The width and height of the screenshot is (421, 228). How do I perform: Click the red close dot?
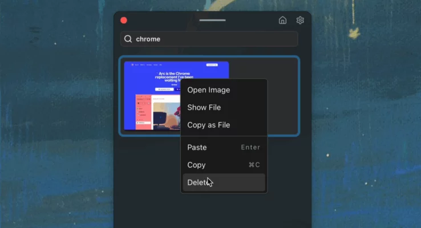pyautogui.click(x=124, y=21)
